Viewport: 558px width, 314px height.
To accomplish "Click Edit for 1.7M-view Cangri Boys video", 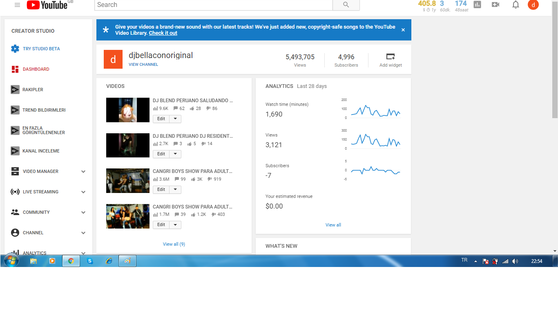I will [x=161, y=225].
